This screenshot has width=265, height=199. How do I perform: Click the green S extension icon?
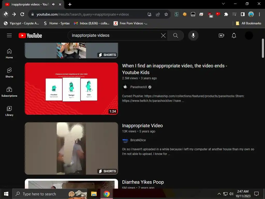pyautogui.click(x=176, y=14)
